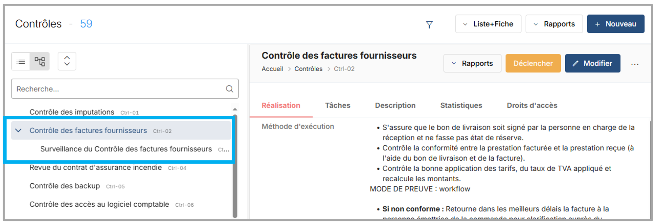Click the search magnifier icon
Image resolution: width=656 pixels, height=223 pixels.
click(229, 89)
